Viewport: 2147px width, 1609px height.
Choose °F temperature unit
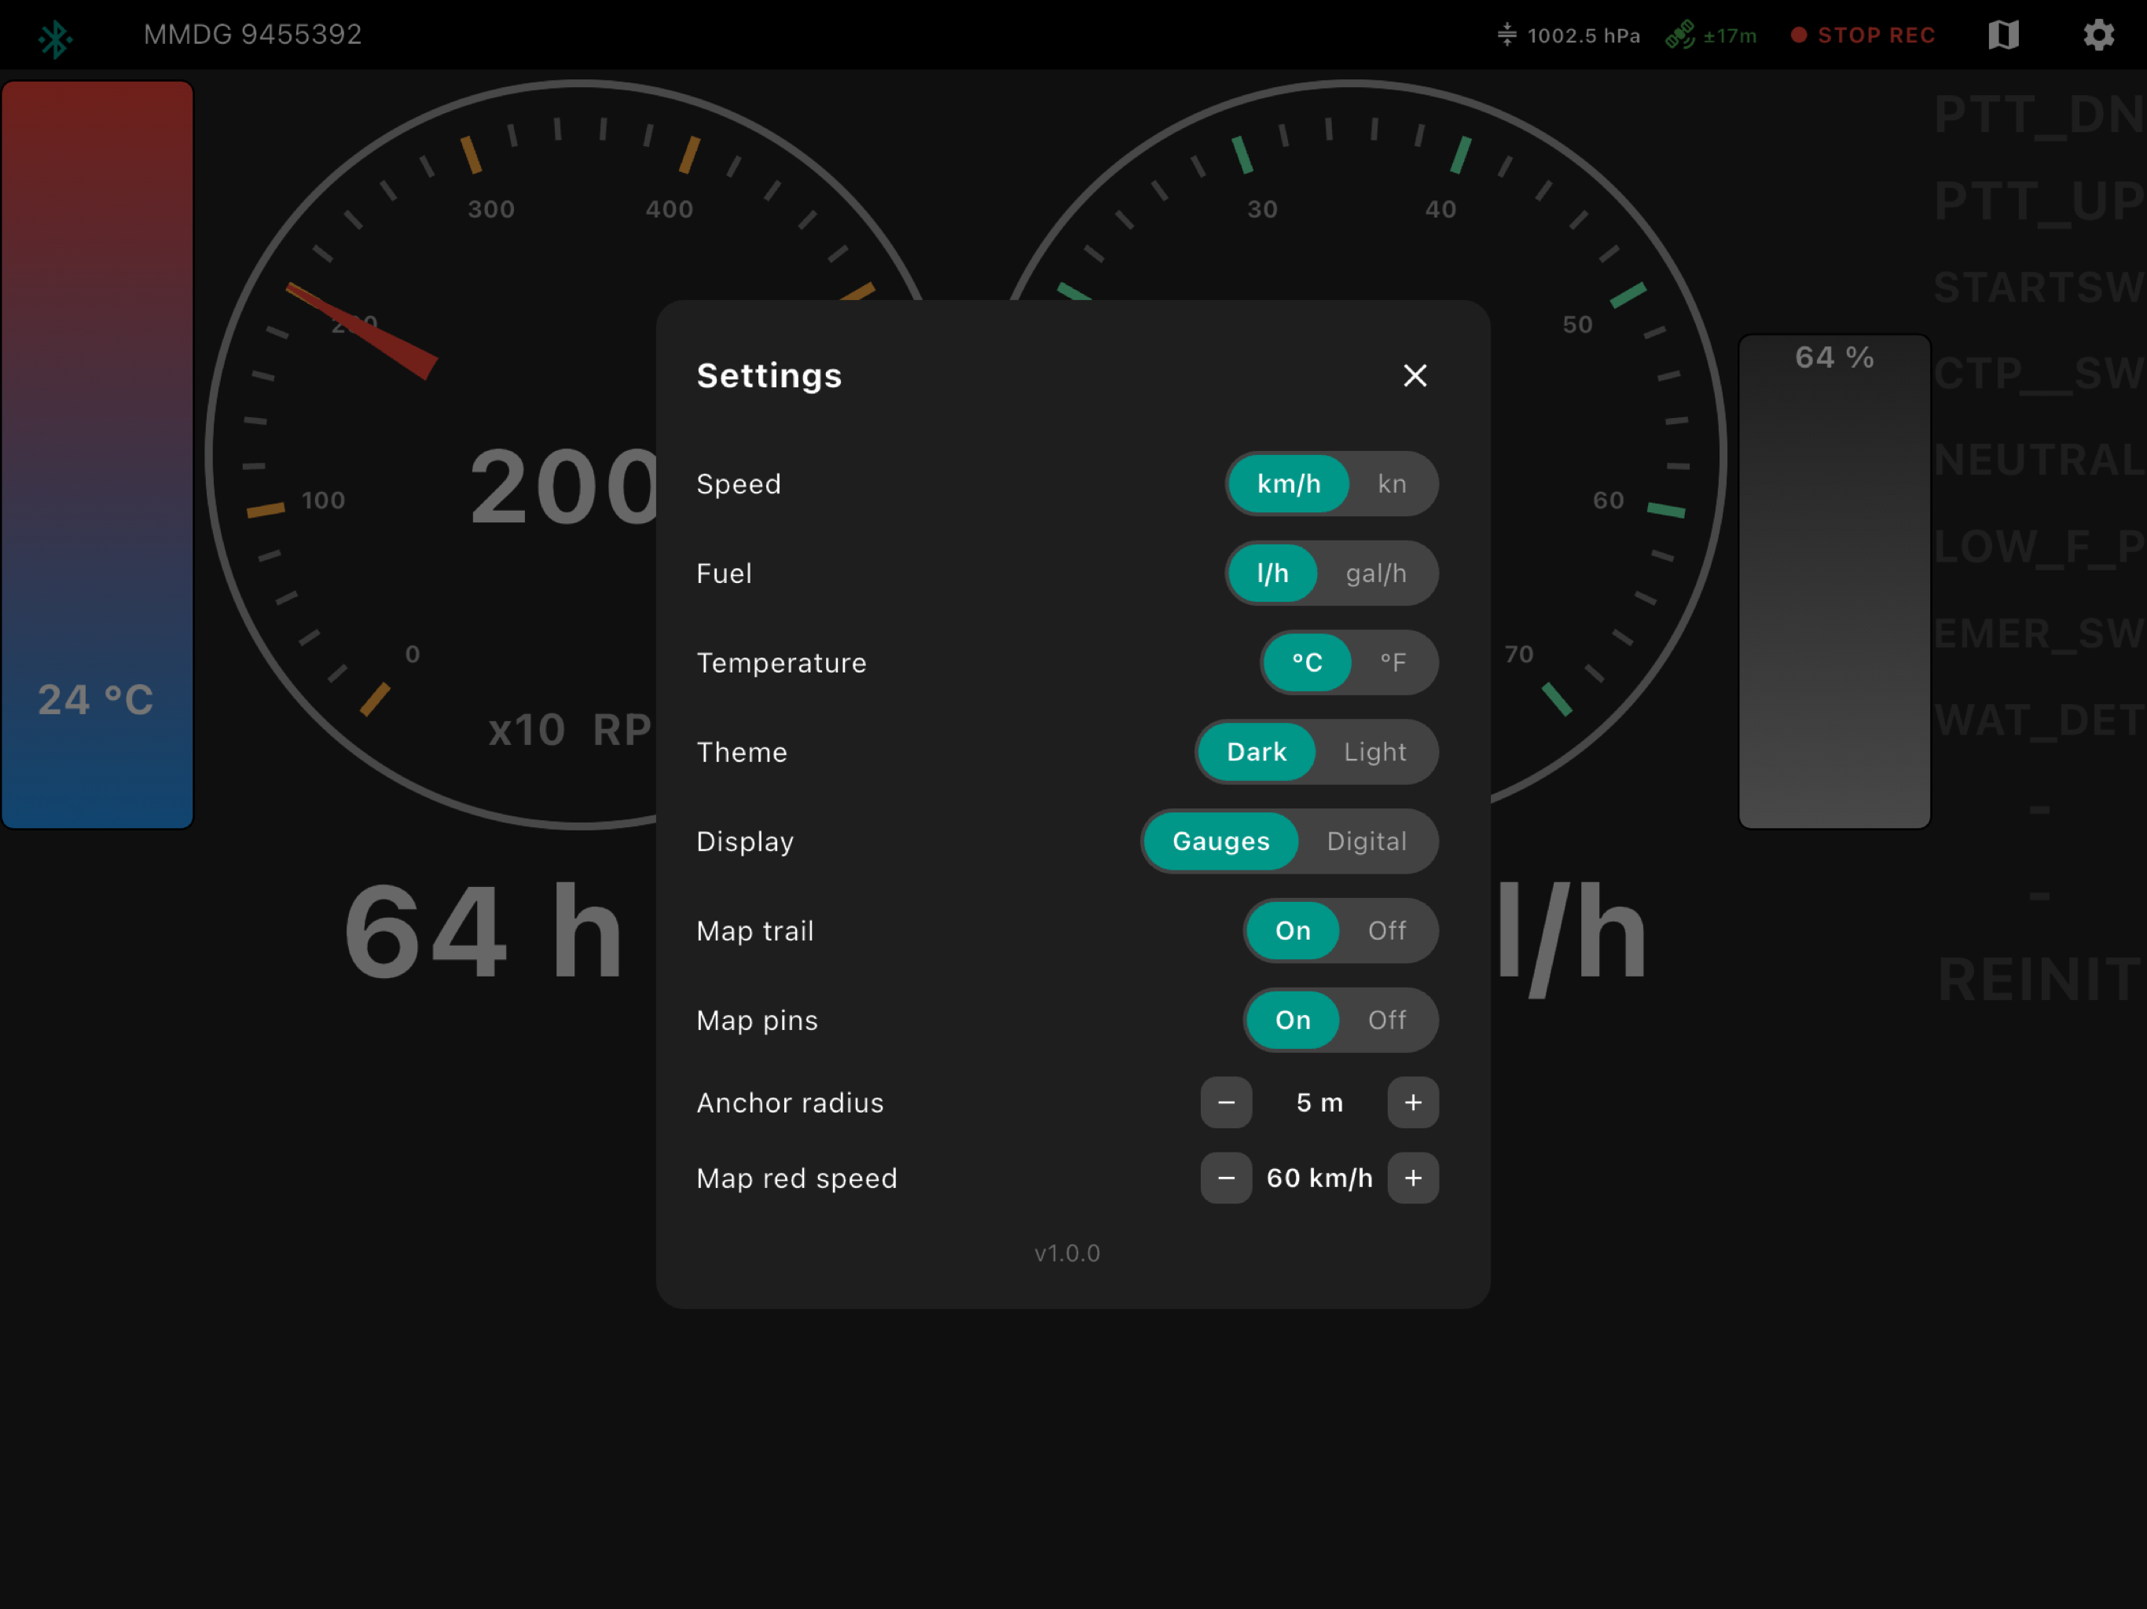pyautogui.click(x=1393, y=663)
